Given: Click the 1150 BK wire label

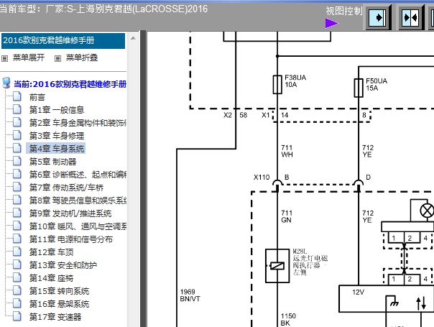Looking at the screenshot, I should pos(288,320).
